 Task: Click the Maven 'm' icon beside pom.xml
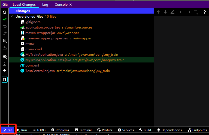[x=22, y=65]
